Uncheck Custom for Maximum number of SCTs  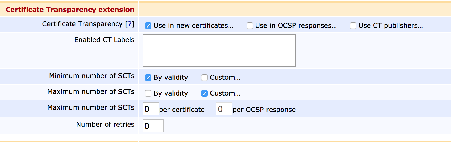tap(204, 93)
